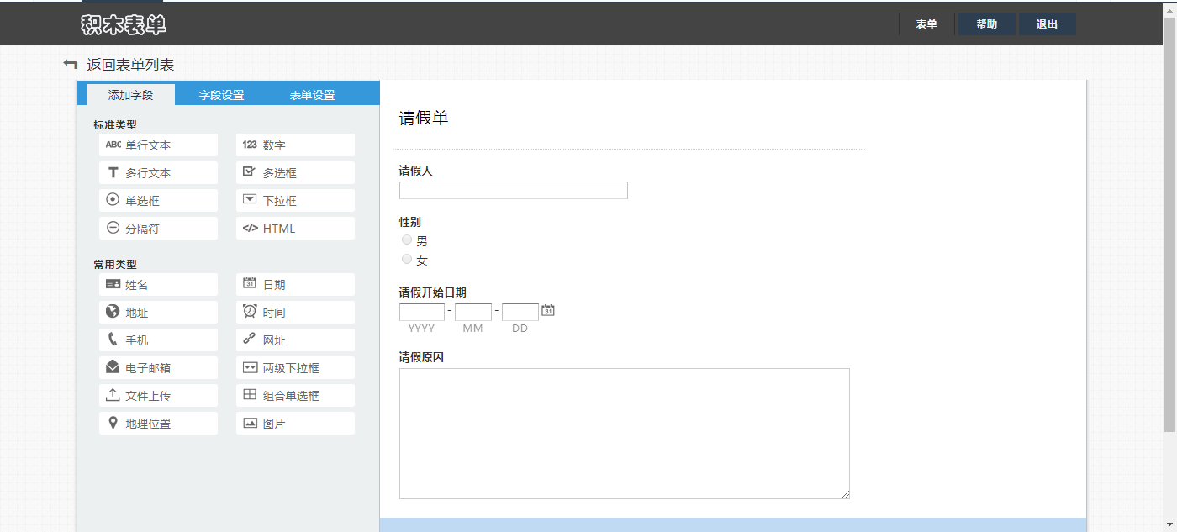Click 退出 to log out
The width and height of the screenshot is (1177, 532).
[1048, 24]
